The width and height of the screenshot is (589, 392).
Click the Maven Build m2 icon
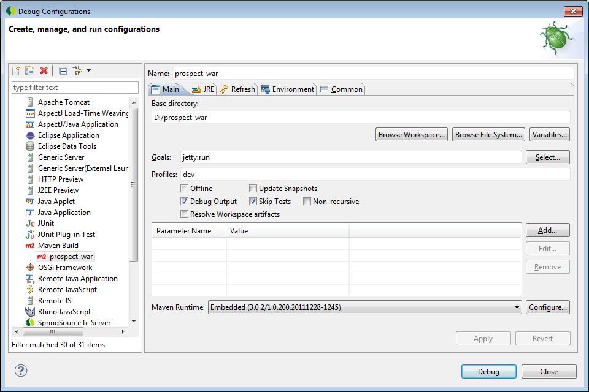point(30,246)
